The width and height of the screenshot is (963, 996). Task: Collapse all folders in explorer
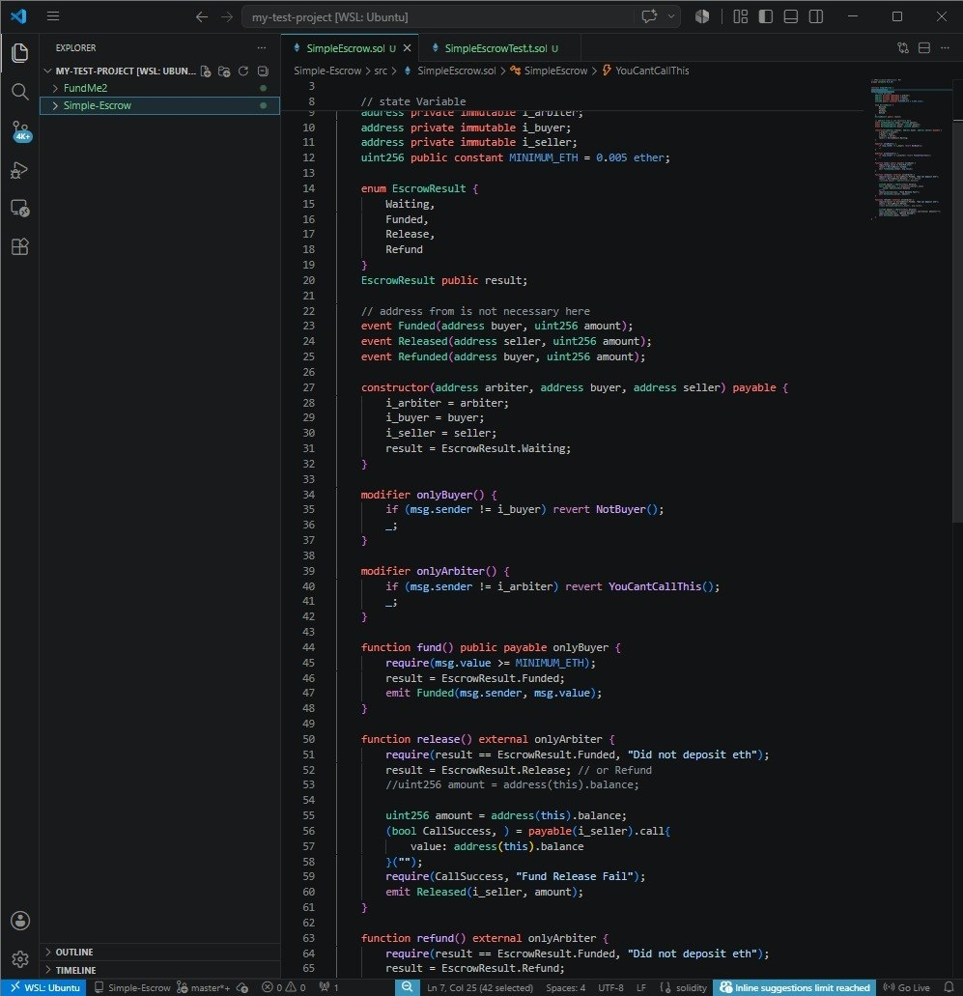pyautogui.click(x=263, y=71)
